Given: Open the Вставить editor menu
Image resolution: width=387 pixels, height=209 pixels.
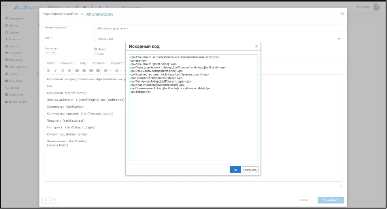Looking at the screenshot, I should [x=99, y=63].
